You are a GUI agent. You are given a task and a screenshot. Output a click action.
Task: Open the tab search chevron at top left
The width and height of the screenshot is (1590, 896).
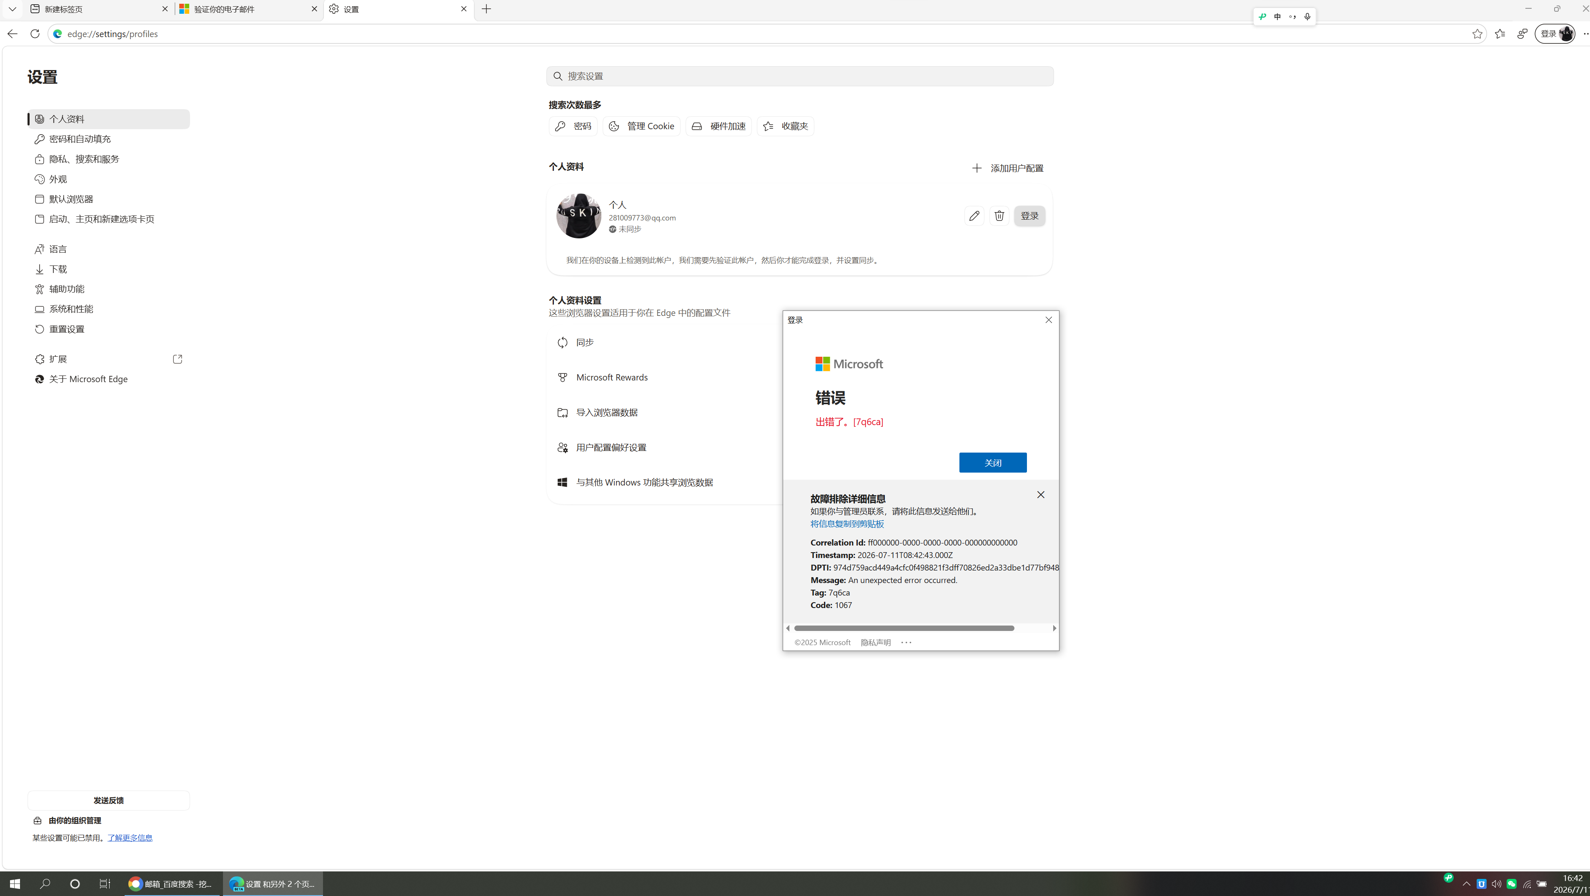(13, 9)
